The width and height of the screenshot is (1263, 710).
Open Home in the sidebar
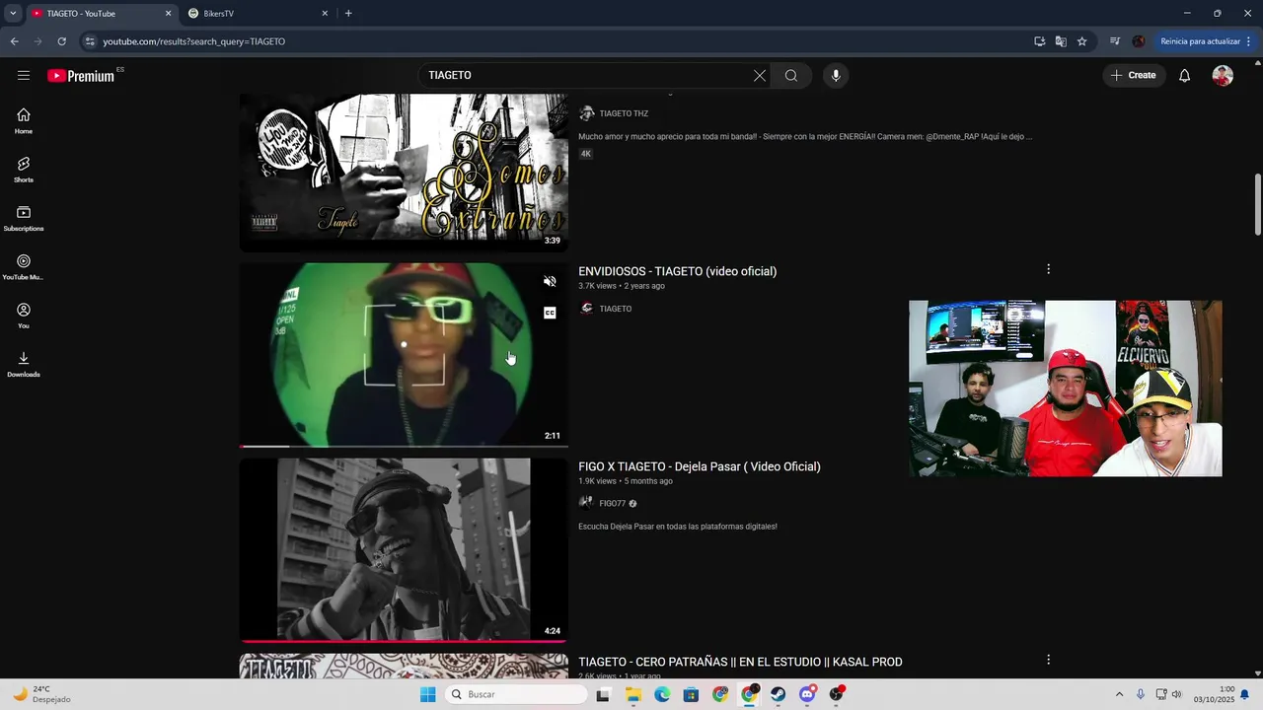(x=24, y=120)
